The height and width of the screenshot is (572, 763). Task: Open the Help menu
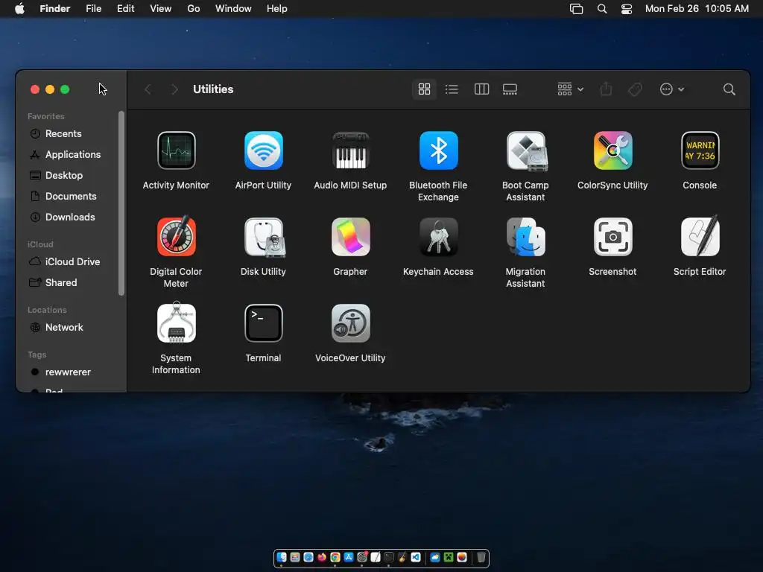277,9
